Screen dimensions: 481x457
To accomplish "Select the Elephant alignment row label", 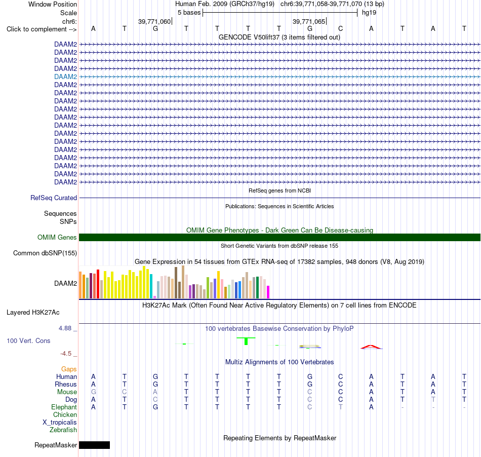I will [x=64, y=407].
